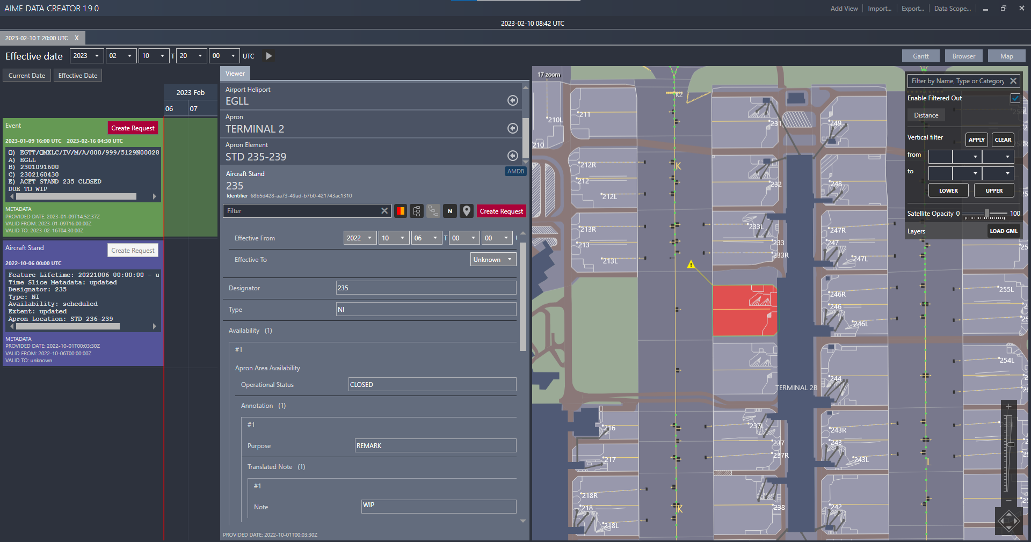The width and height of the screenshot is (1031, 542).
Task: Open the Export... menu
Action: tap(912, 9)
